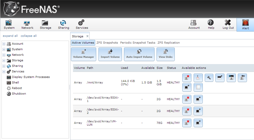This screenshot has height=140, width=254.
Task: Open the Storage toolbar icon
Action: click(x=45, y=24)
